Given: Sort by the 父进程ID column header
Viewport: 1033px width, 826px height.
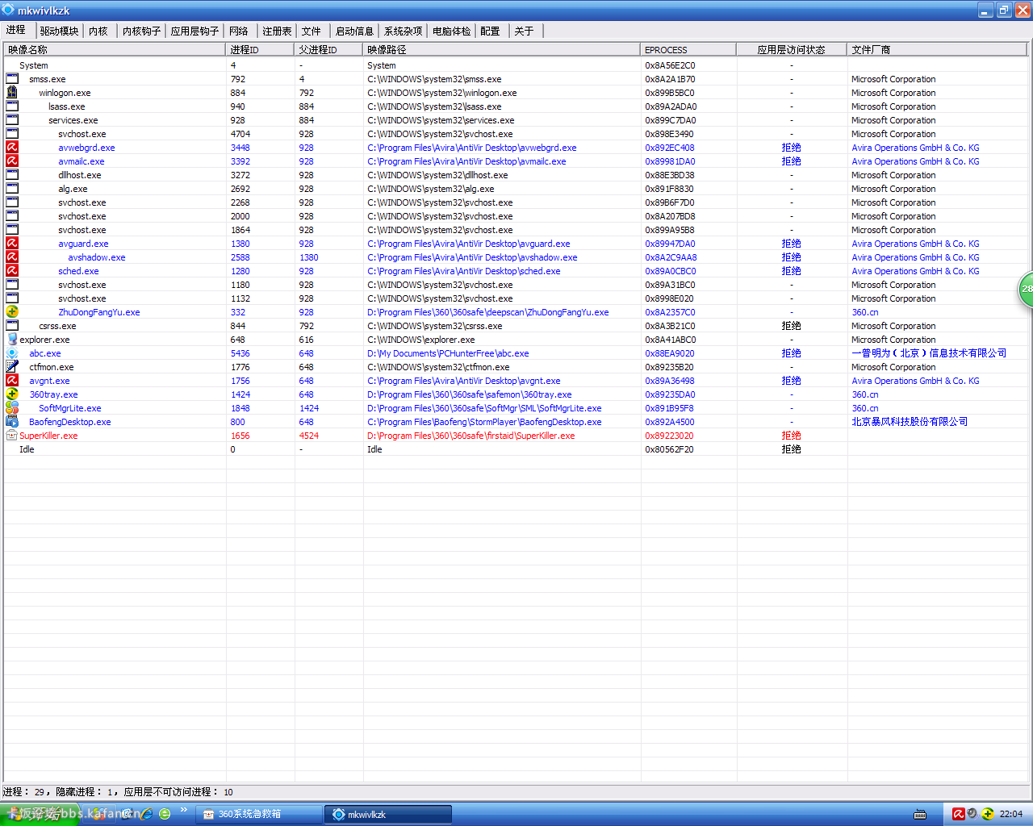Looking at the screenshot, I should (329, 49).
